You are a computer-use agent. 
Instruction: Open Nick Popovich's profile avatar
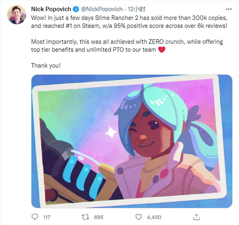(x=17, y=15)
